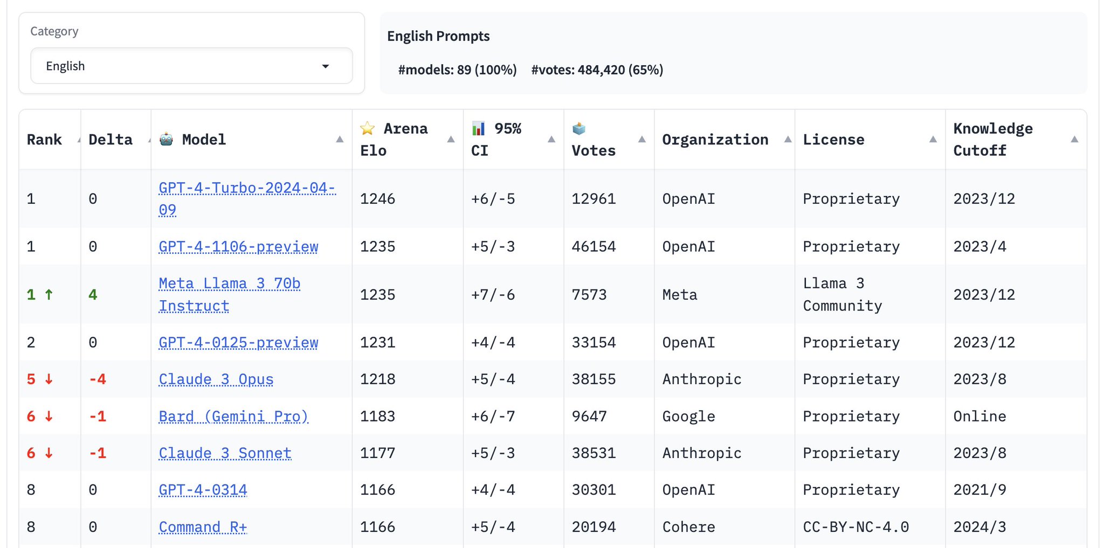The image size is (1104, 548).
Task: Click the Model column sort arrow
Action: pyautogui.click(x=340, y=140)
